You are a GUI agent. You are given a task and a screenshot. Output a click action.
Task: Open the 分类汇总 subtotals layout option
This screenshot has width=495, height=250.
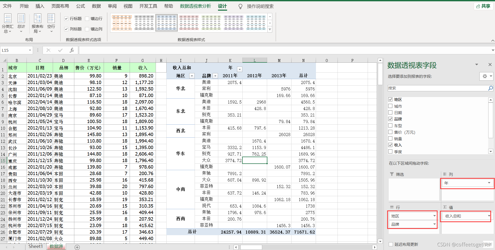pyautogui.click(x=8, y=23)
